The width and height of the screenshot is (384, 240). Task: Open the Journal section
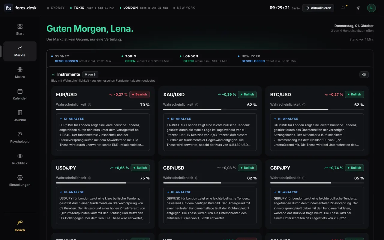click(x=20, y=116)
